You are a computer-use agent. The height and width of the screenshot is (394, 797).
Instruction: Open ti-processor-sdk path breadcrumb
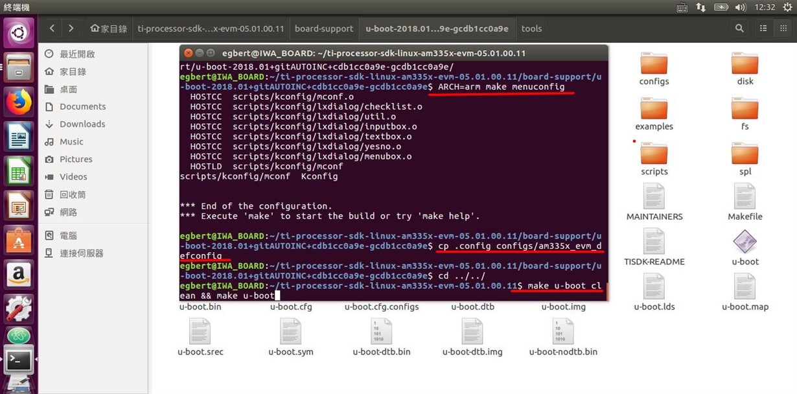(x=211, y=29)
